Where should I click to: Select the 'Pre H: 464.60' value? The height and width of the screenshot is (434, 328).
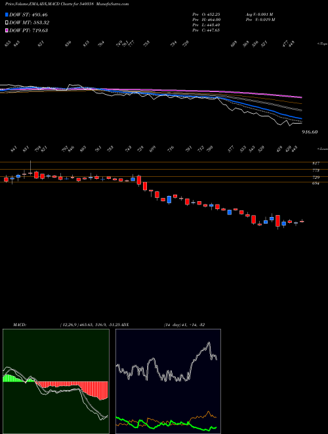[x=206, y=20]
